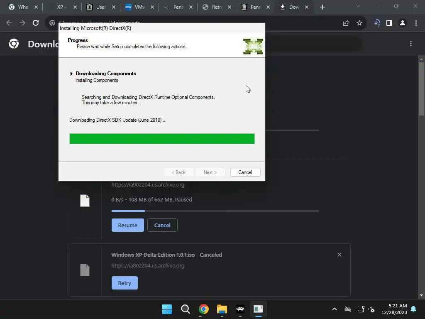
Task: Click the DirectX logo in installer header
Action: coord(253,47)
